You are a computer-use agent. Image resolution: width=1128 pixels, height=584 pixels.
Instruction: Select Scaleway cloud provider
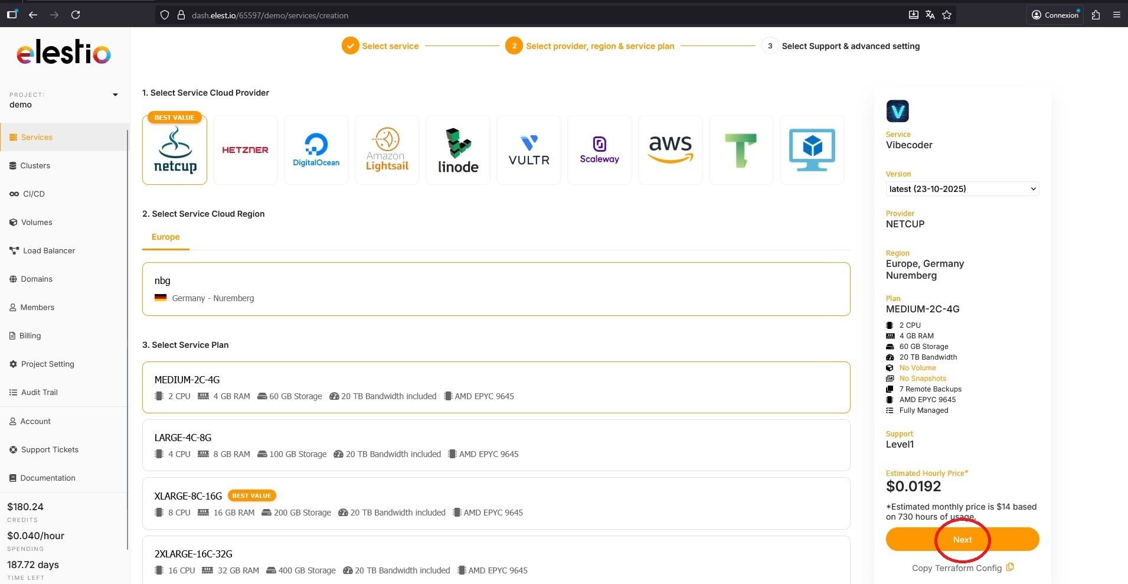pos(599,150)
